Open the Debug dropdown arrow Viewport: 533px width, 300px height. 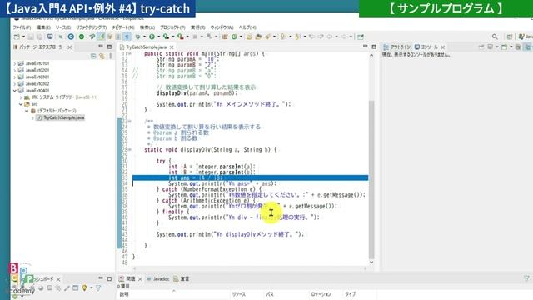point(144,37)
